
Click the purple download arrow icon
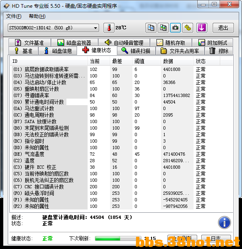click(x=202, y=28)
